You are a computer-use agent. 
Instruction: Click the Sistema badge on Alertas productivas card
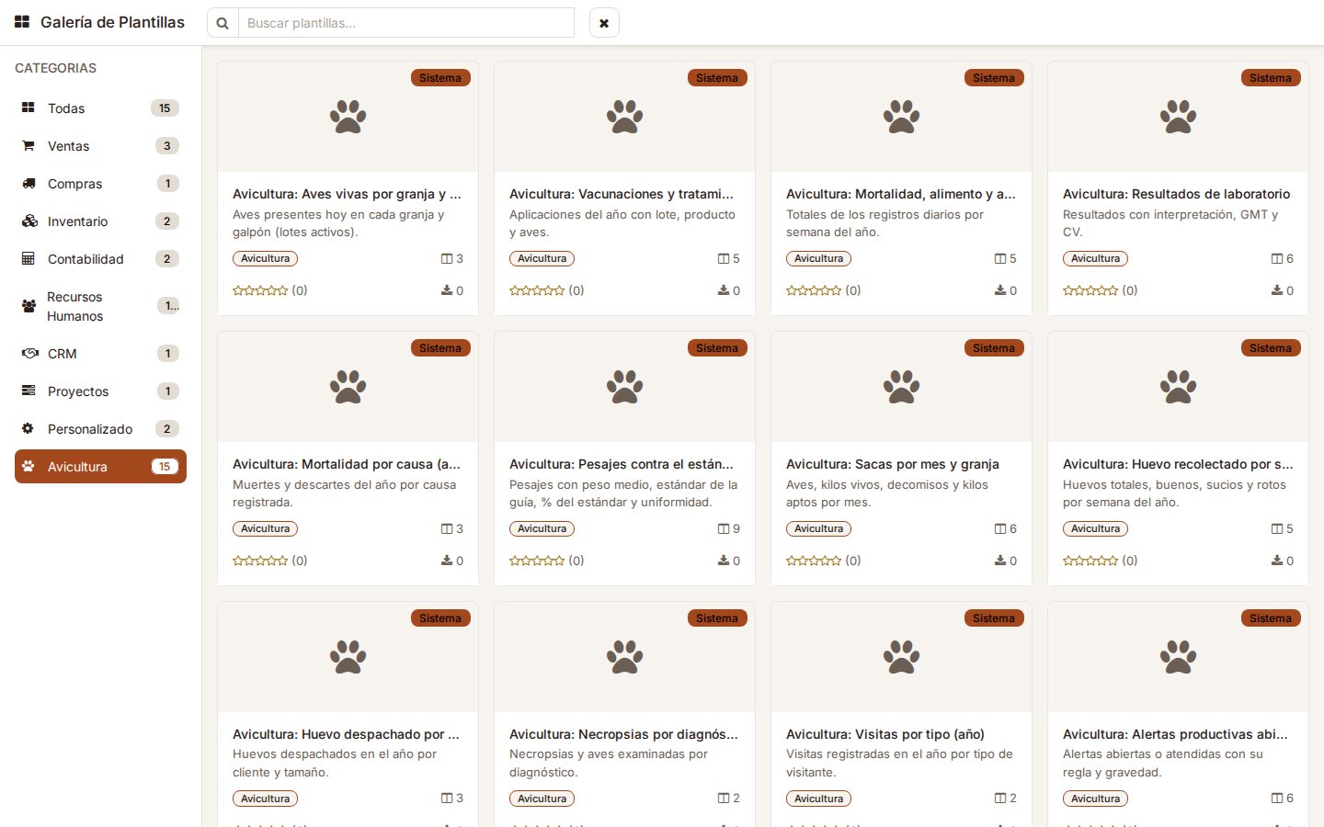tap(1271, 618)
